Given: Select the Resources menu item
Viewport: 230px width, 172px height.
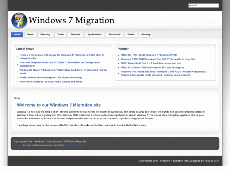Looking at the screenshot, I should coord(115,34).
